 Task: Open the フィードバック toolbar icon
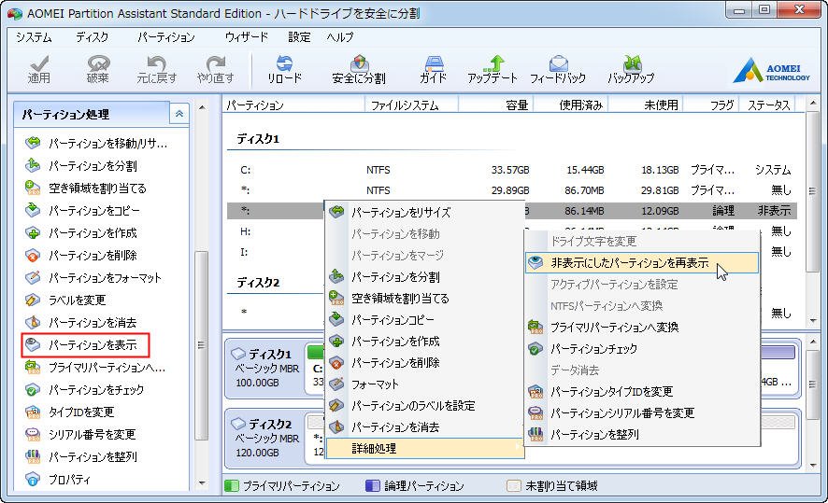558,70
